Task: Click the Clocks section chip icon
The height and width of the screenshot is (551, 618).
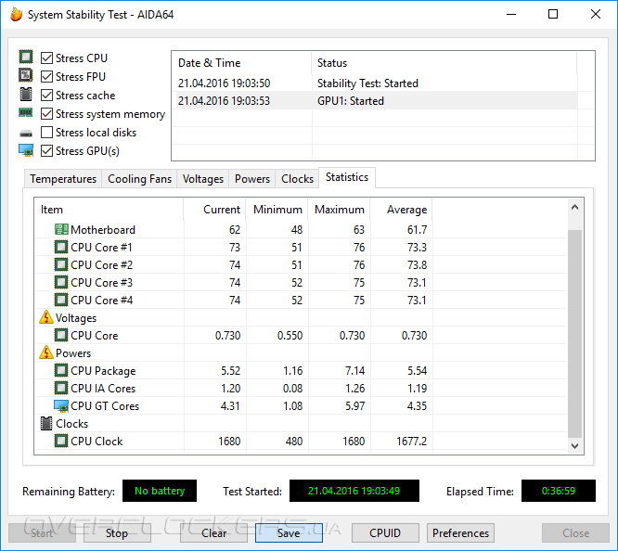Action: [x=46, y=423]
